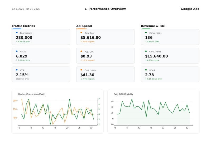Click the green dot beside ROAS
Screen dimensions: 211x158
[146, 70]
